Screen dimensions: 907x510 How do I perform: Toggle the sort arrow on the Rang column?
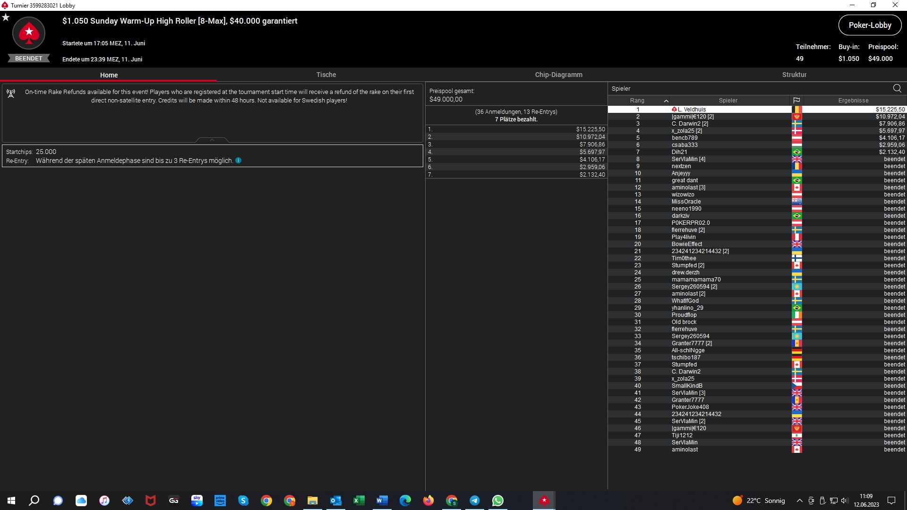(x=666, y=101)
